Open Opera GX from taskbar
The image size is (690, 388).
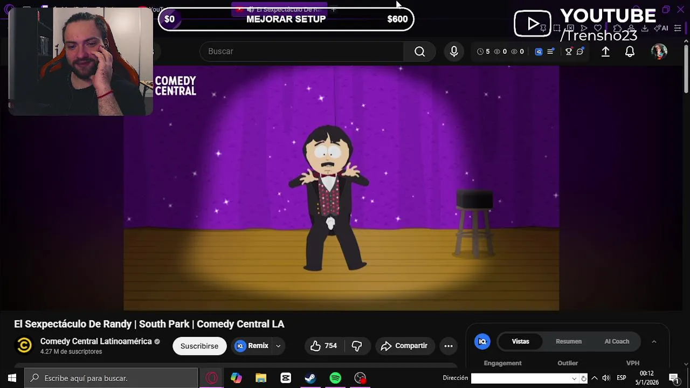(211, 378)
